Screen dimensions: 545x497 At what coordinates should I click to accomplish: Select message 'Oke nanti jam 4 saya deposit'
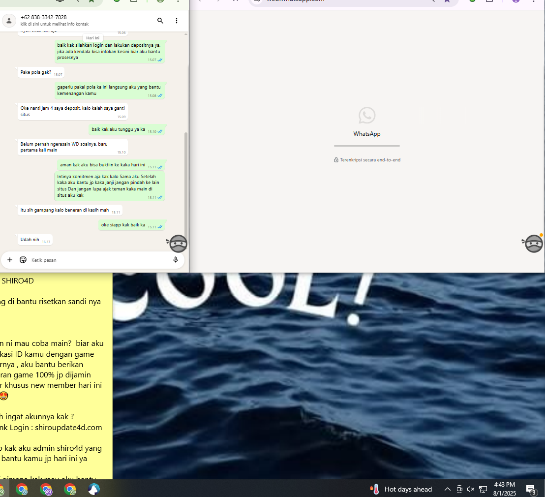point(73,111)
